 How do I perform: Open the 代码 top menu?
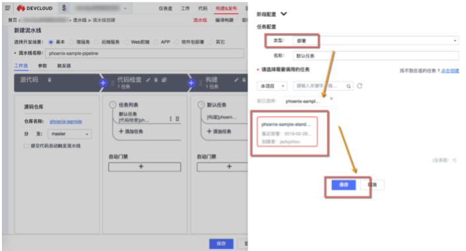tap(203, 9)
